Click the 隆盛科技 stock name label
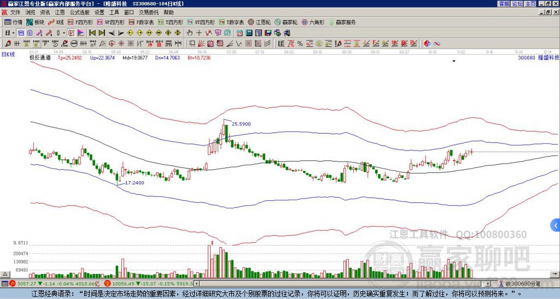Viewport: 560px width, 299px height. (x=548, y=58)
